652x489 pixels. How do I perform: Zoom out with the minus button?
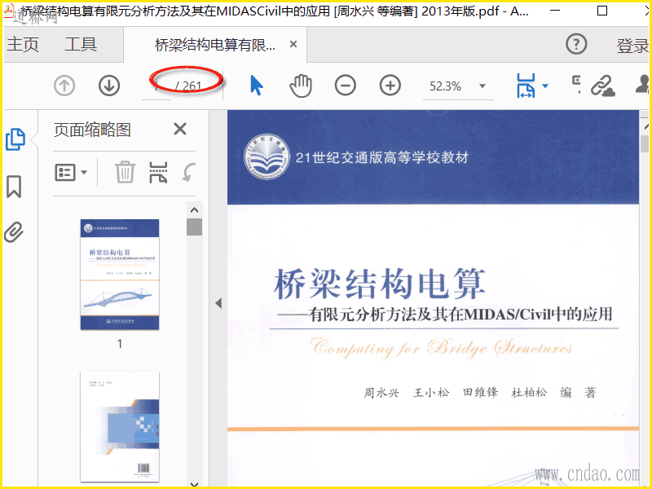pyautogui.click(x=346, y=86)
